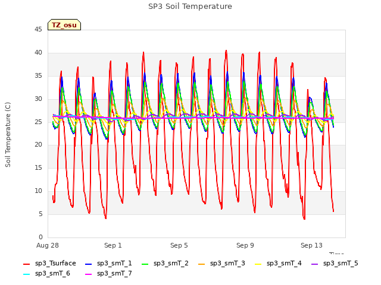This screenshot has width=381, height=285.
Task: Click the sp3_smT_4 legend label
Action: tap(284, 263)
